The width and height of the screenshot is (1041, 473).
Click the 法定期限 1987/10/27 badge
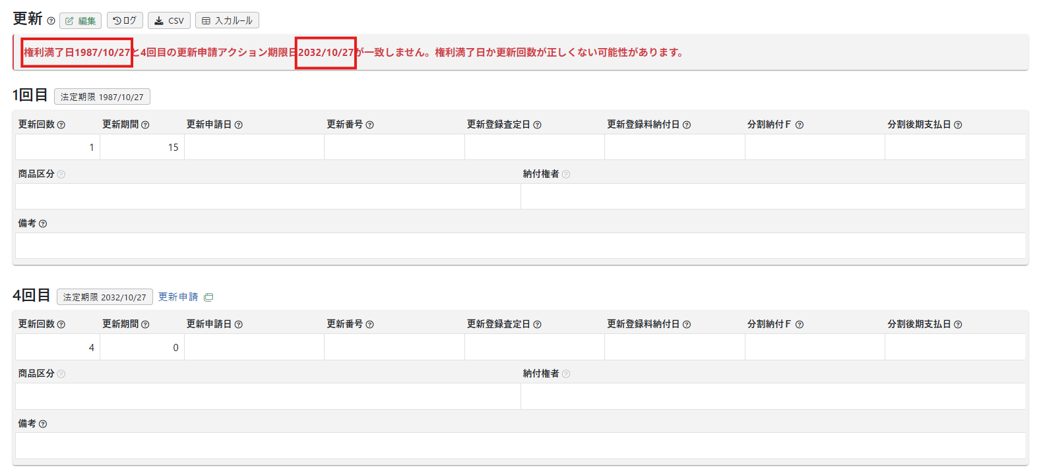(x=102, y=97)
